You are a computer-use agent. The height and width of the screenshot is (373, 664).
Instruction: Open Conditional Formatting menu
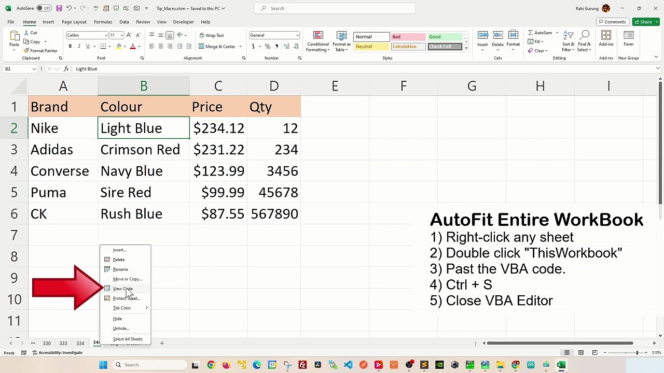click(x=318, y=41)
